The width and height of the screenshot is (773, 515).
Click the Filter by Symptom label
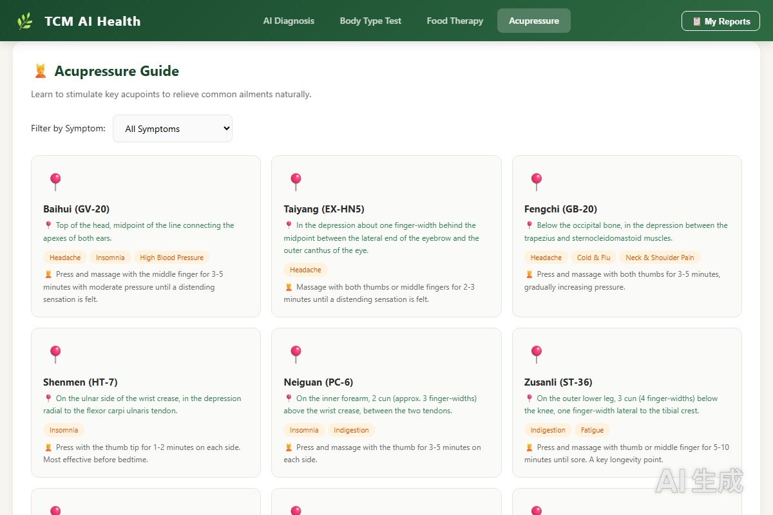point(68,128)
